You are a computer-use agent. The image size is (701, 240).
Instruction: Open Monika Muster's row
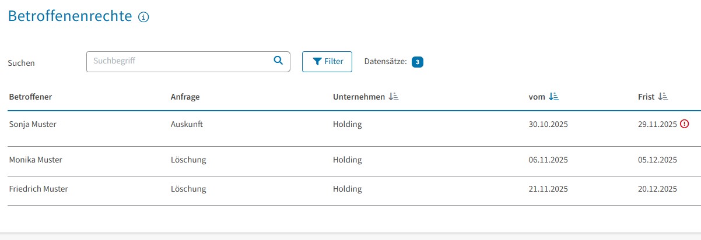[x=36, y=160]
